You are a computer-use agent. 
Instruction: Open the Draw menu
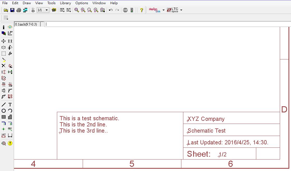coord(27,3)
